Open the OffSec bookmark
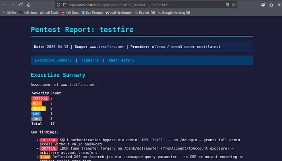282x161 pixels. pos(9,13)
